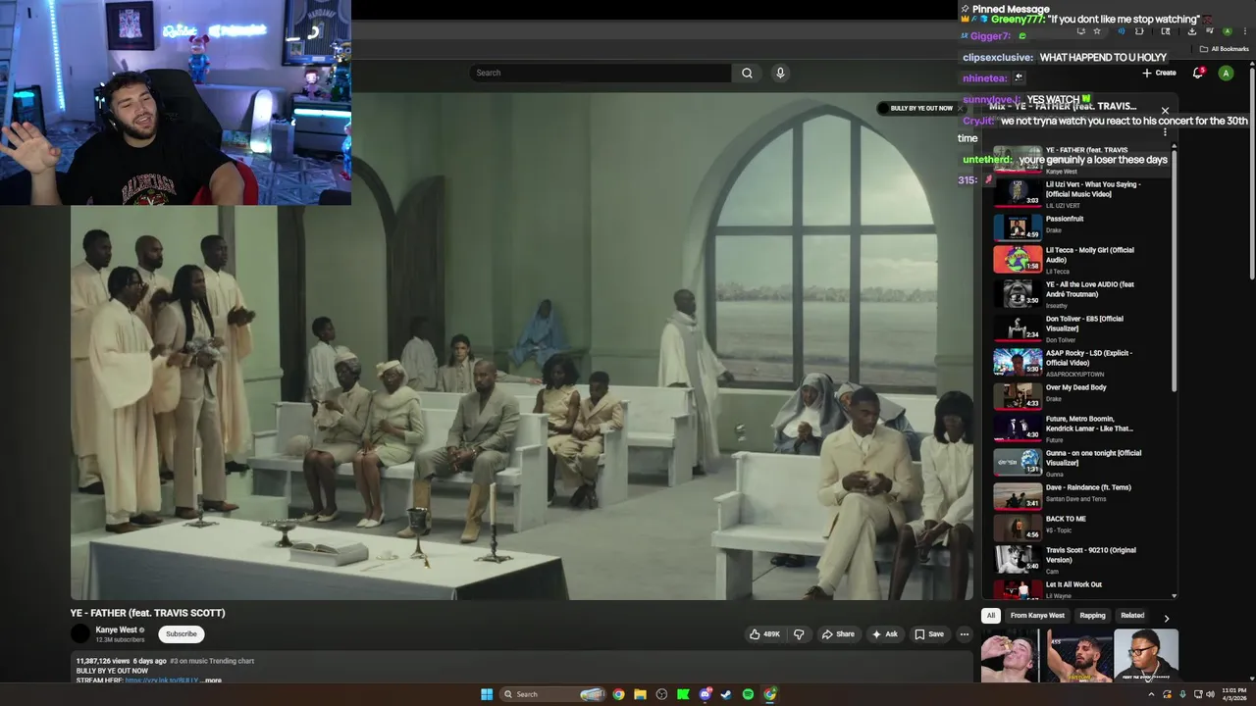Open the Kanye West channel name link
1256x706 pixels.
116,630
